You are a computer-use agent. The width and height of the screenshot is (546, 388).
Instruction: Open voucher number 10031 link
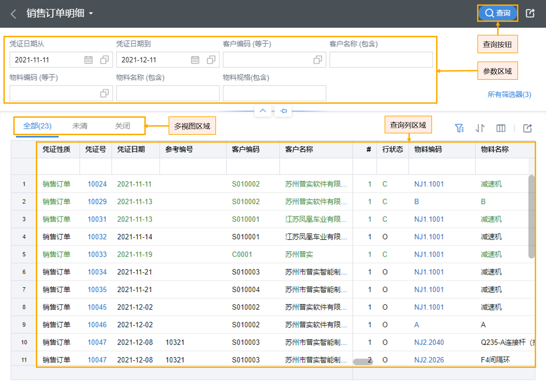click(97, 219)
